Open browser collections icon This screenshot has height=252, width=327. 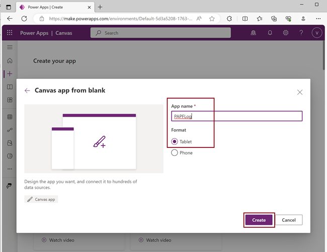click(x=274, y=19)
